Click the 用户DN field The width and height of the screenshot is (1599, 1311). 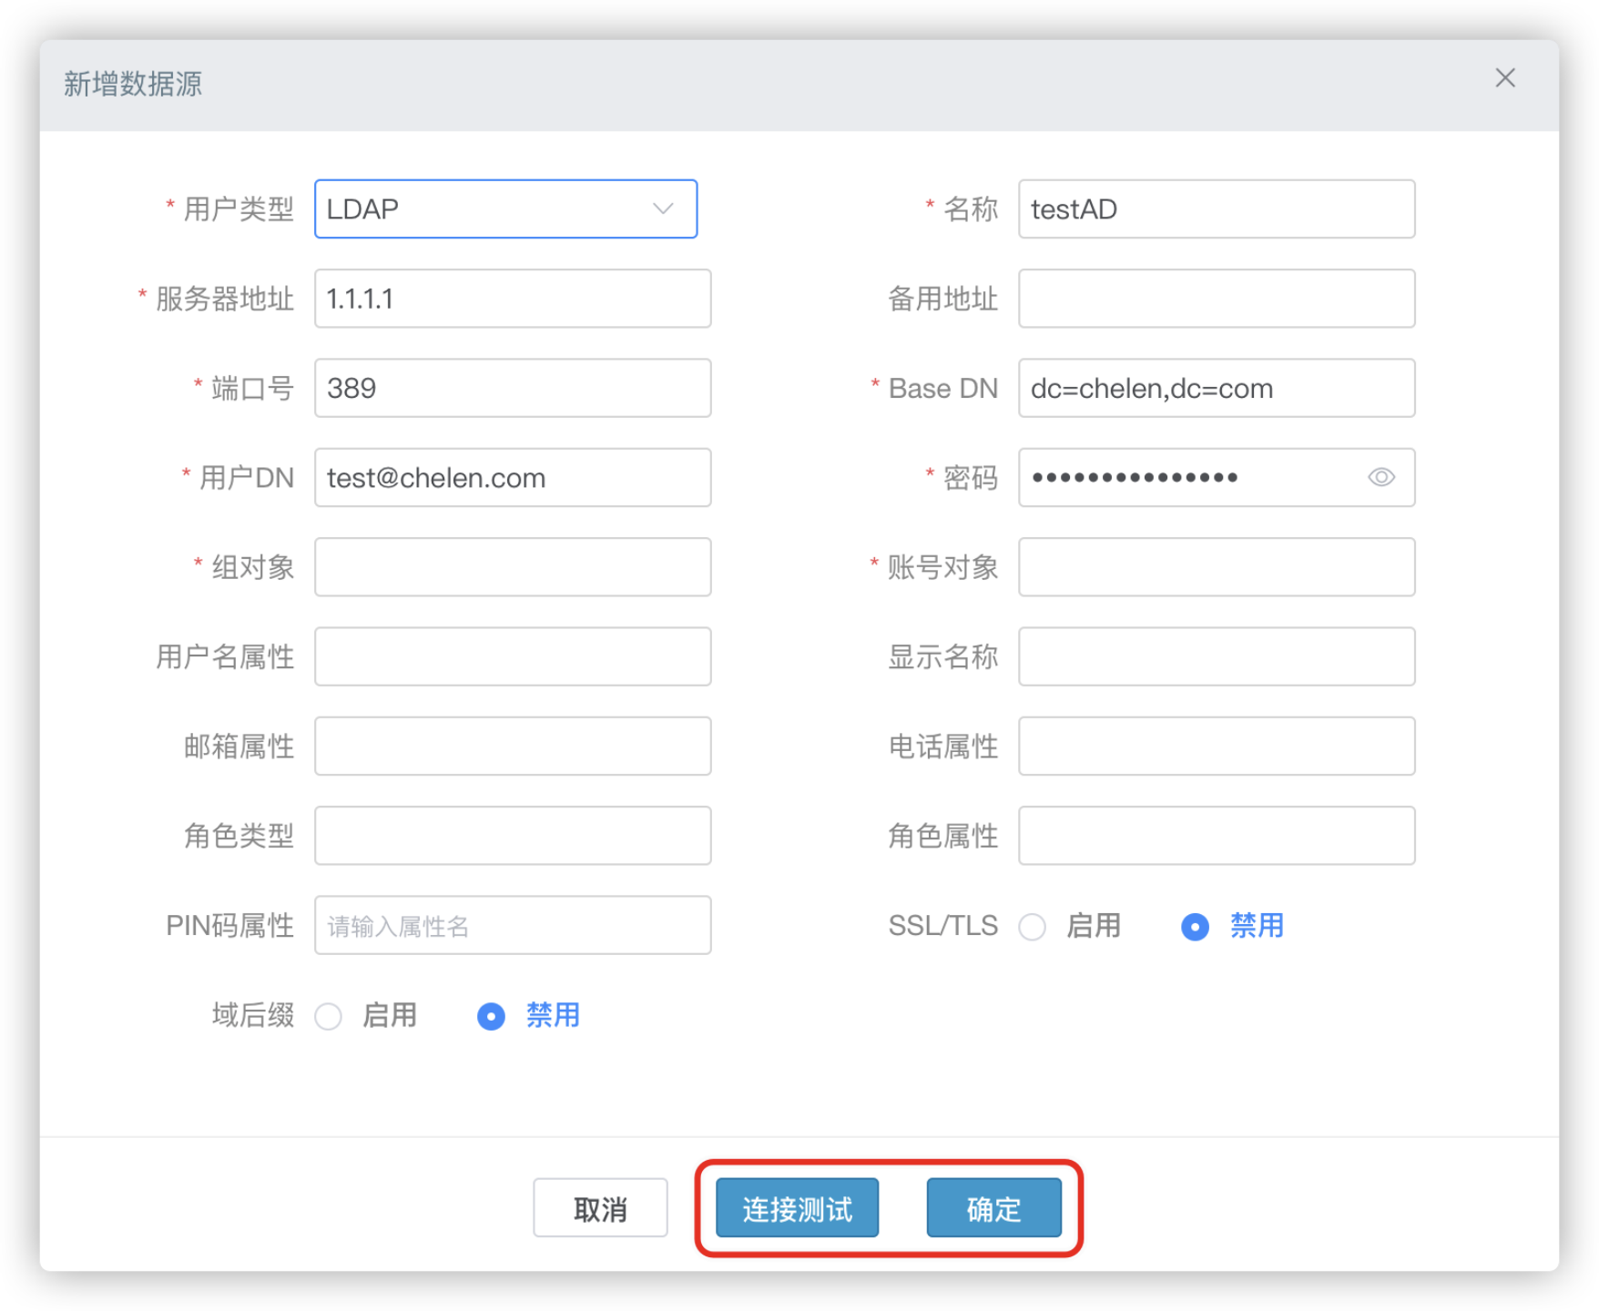[513, 477]
